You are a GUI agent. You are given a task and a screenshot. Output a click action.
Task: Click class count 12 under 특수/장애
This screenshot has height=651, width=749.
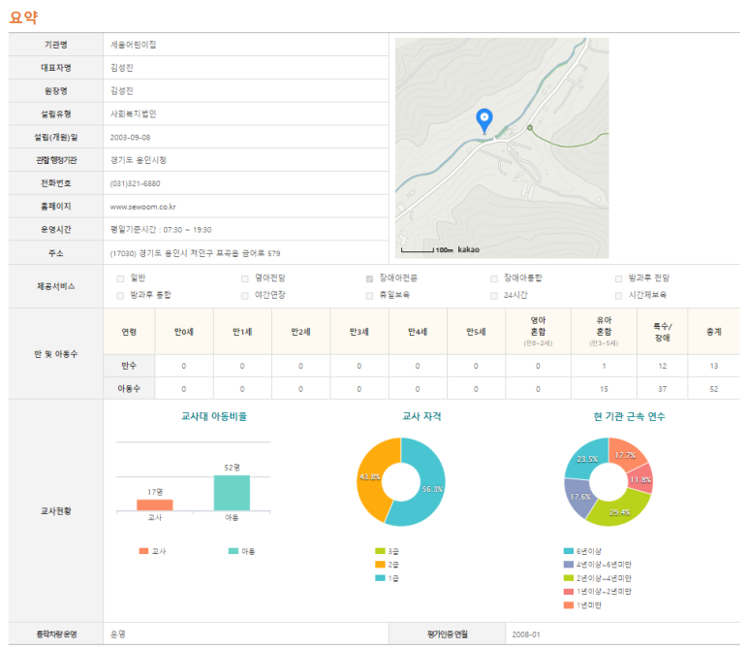pyautogui.click(x=662, y=366)
